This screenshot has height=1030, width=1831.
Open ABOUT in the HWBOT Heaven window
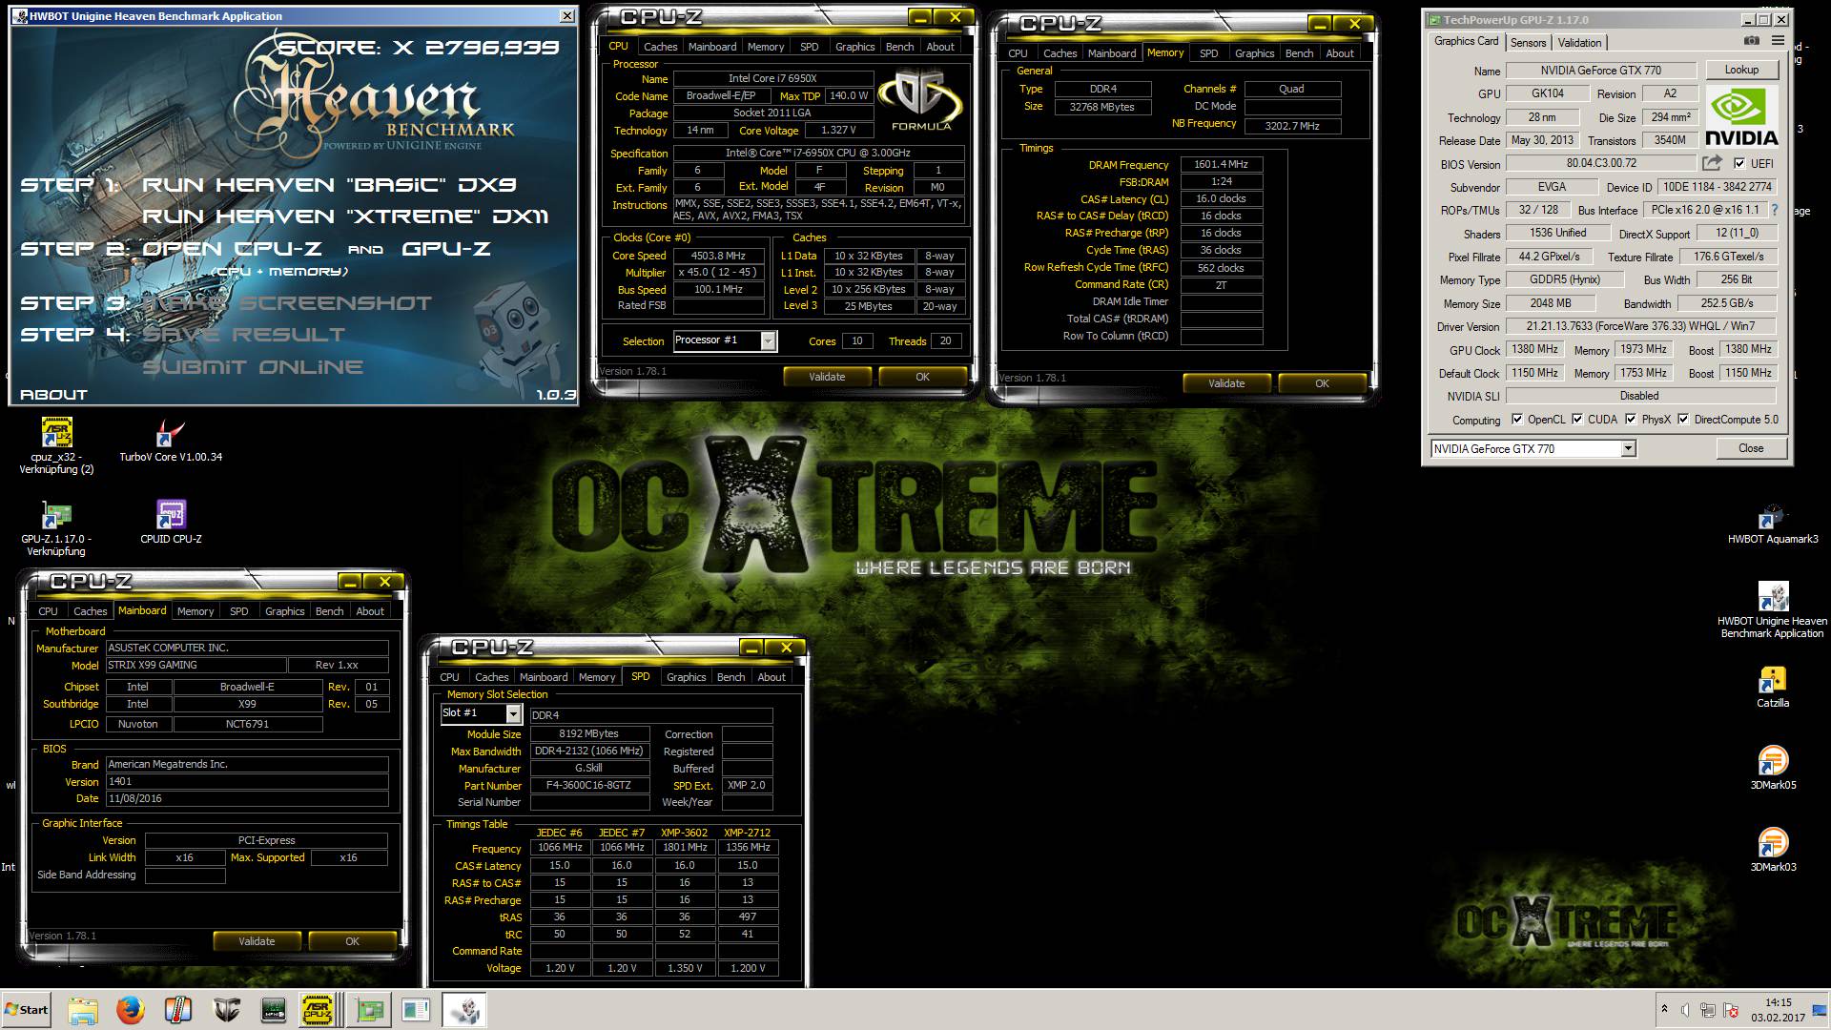[x=53, y=395]
